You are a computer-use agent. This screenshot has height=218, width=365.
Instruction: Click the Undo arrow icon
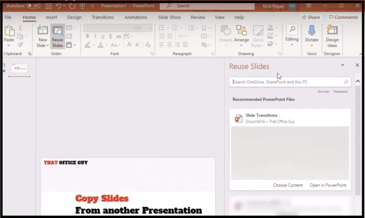pos(58,6)
